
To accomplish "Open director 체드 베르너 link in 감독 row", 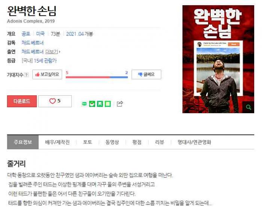I will [x=33, y=43].
